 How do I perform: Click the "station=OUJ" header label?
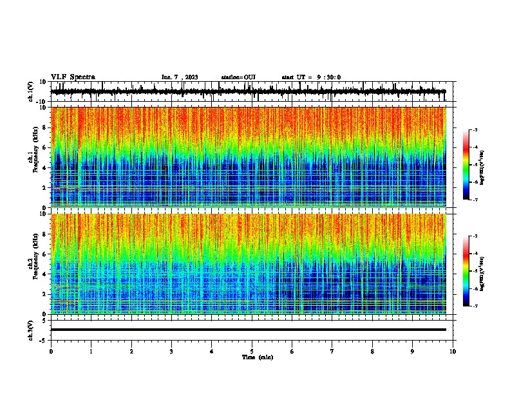click(x=238, y=77)
